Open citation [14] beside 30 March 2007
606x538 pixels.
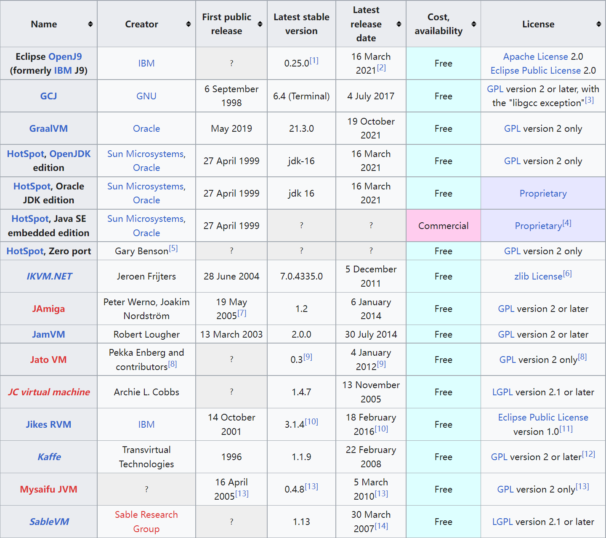382,525
